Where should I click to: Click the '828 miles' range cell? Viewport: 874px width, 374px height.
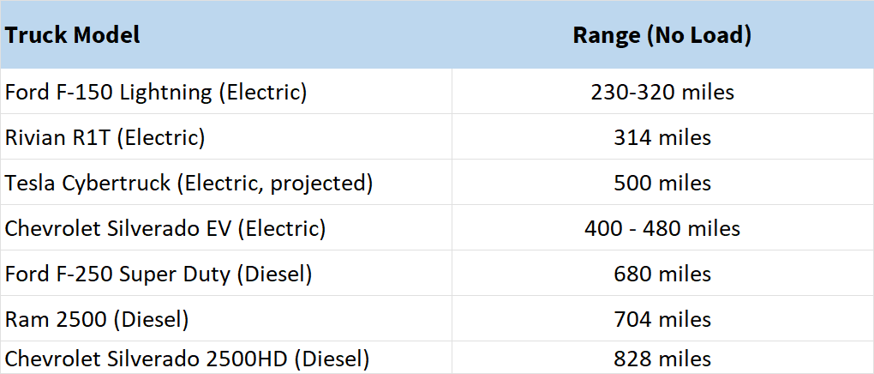tap(662, 357)
